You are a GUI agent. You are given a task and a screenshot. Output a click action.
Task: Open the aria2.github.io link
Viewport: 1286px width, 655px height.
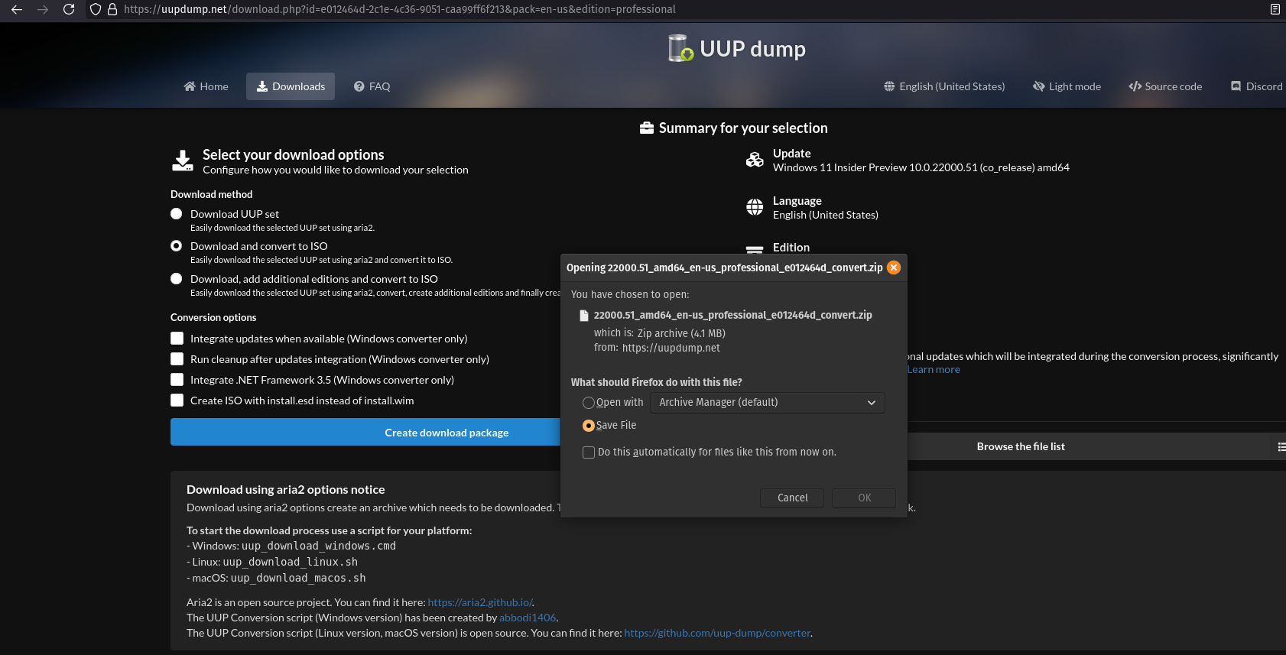480,602
